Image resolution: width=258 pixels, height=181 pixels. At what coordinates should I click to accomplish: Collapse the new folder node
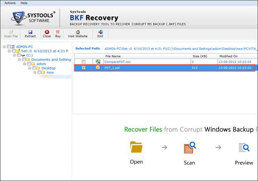click(x=35, y=73)
